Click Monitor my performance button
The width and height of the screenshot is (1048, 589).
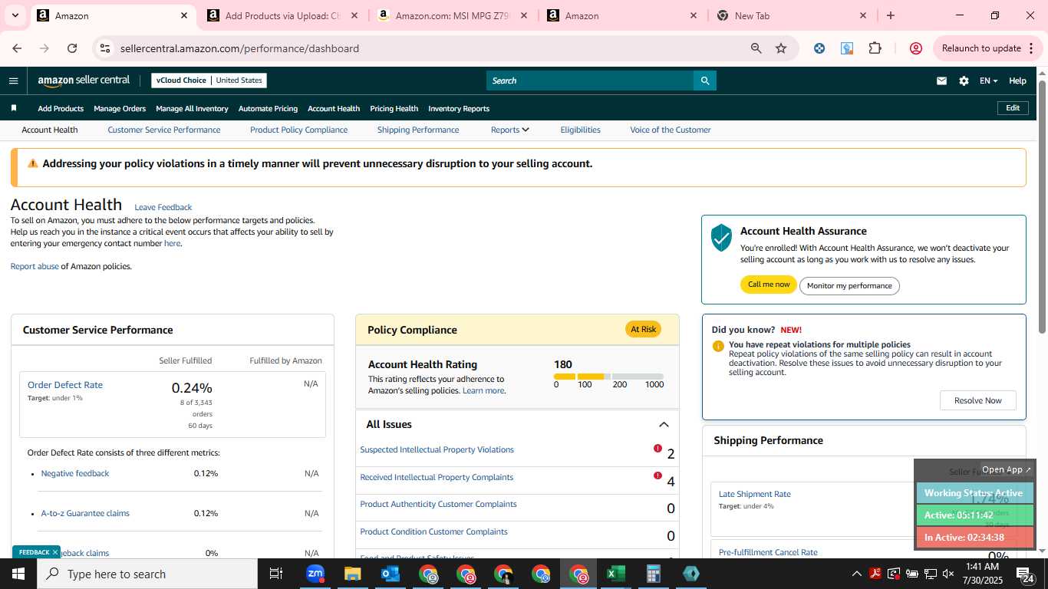849,286
